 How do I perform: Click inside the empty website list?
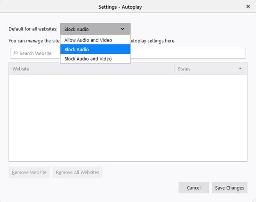[128, 118]
